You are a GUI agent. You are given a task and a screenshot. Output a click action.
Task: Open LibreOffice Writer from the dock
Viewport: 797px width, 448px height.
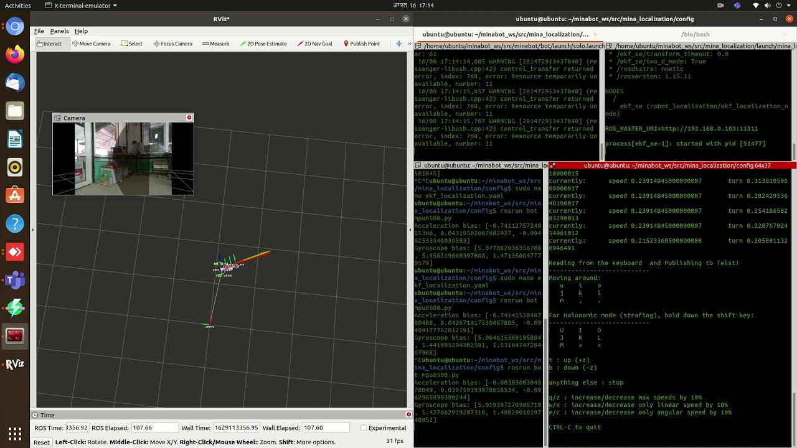pyautogui.click(x=15, y=139)
